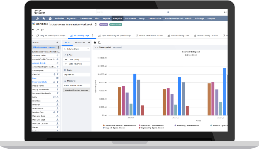Image resolution: width=259 pixels, height=149 pixels.
Task: Open the Transactions menu
Action: [85, 18]
